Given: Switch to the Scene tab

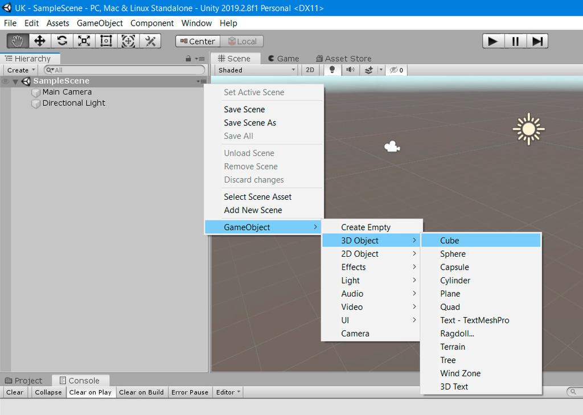Looking at the screenshot, I should [234, 59].
